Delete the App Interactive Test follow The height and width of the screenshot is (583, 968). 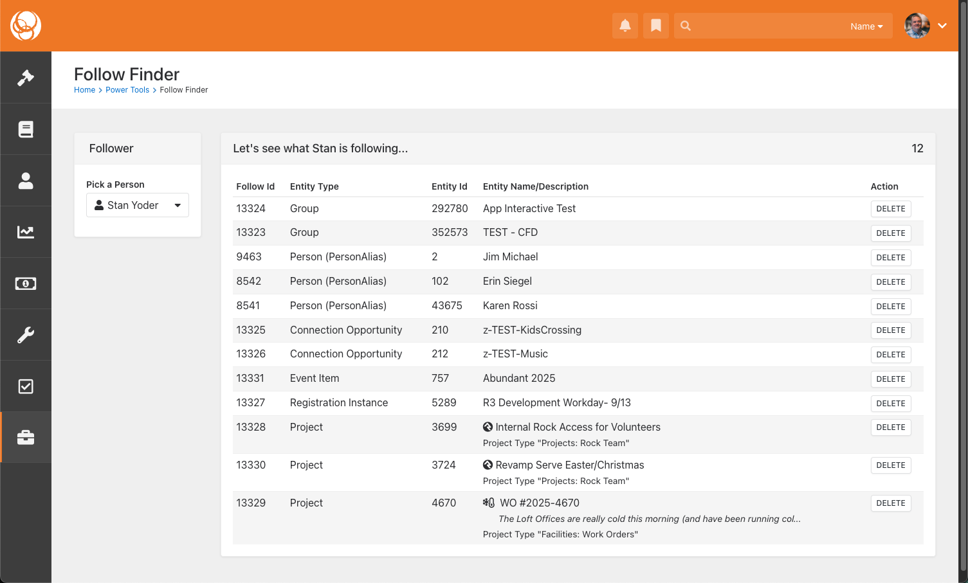click(x=890, y=209)
